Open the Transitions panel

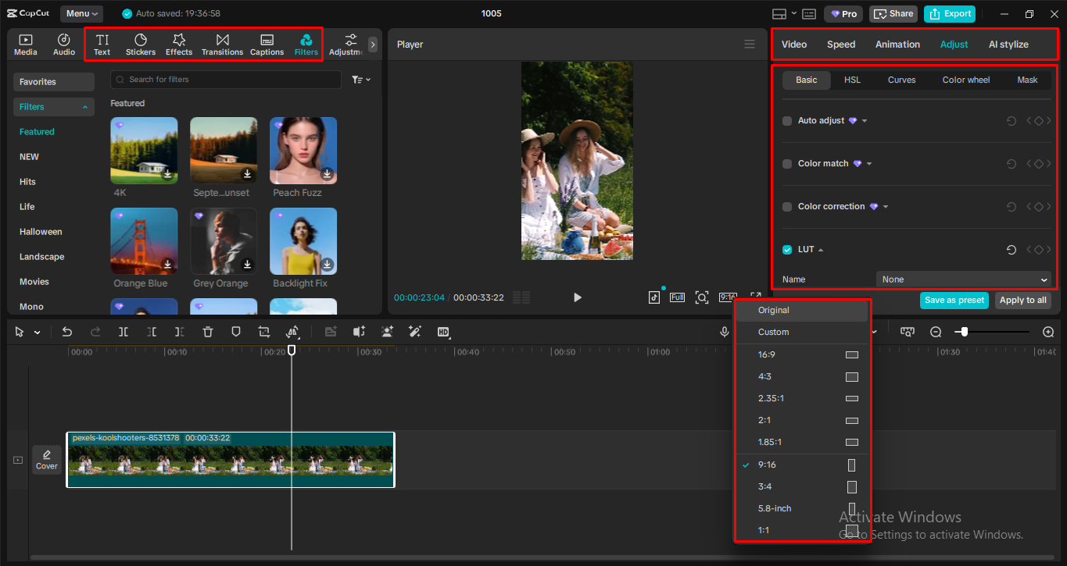(222, 43)
